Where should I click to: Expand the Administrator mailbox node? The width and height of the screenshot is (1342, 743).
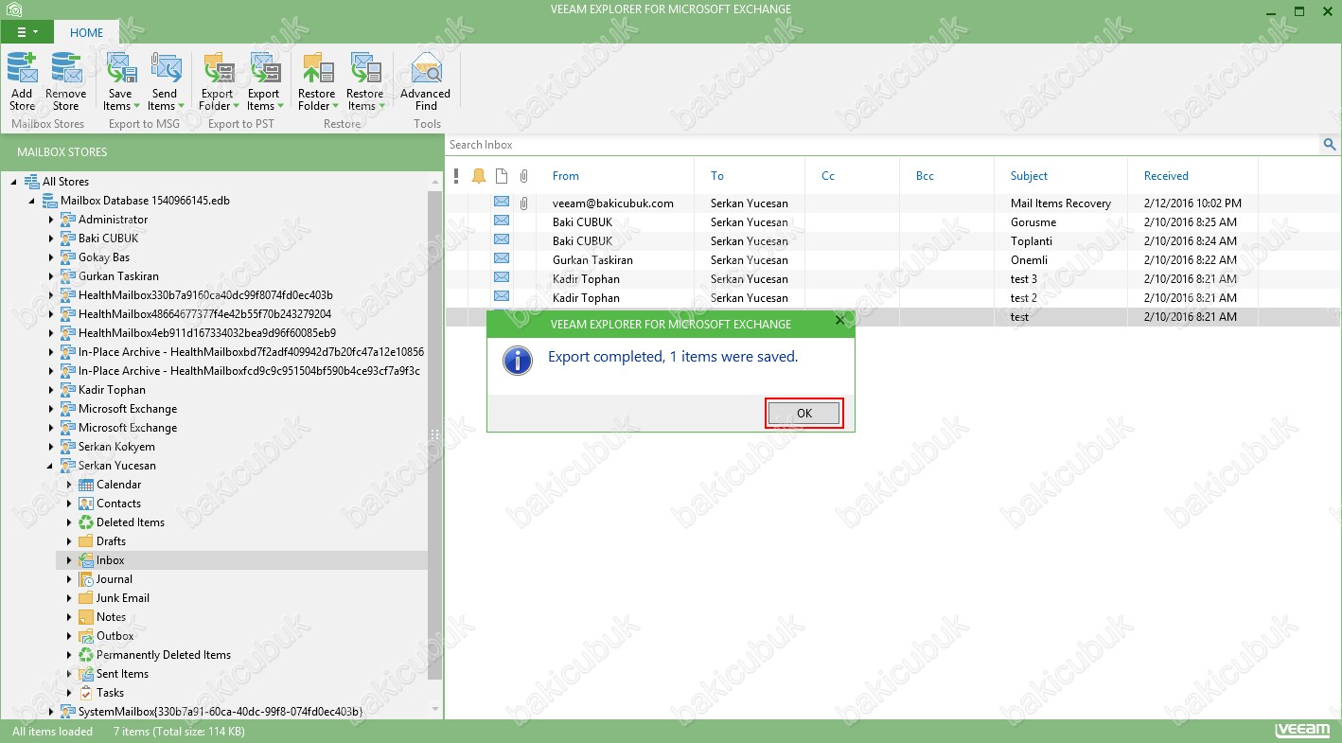coord(51,220)
